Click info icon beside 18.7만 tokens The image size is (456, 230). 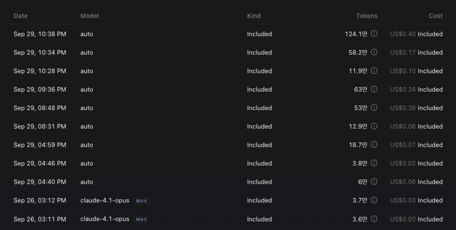374,145
